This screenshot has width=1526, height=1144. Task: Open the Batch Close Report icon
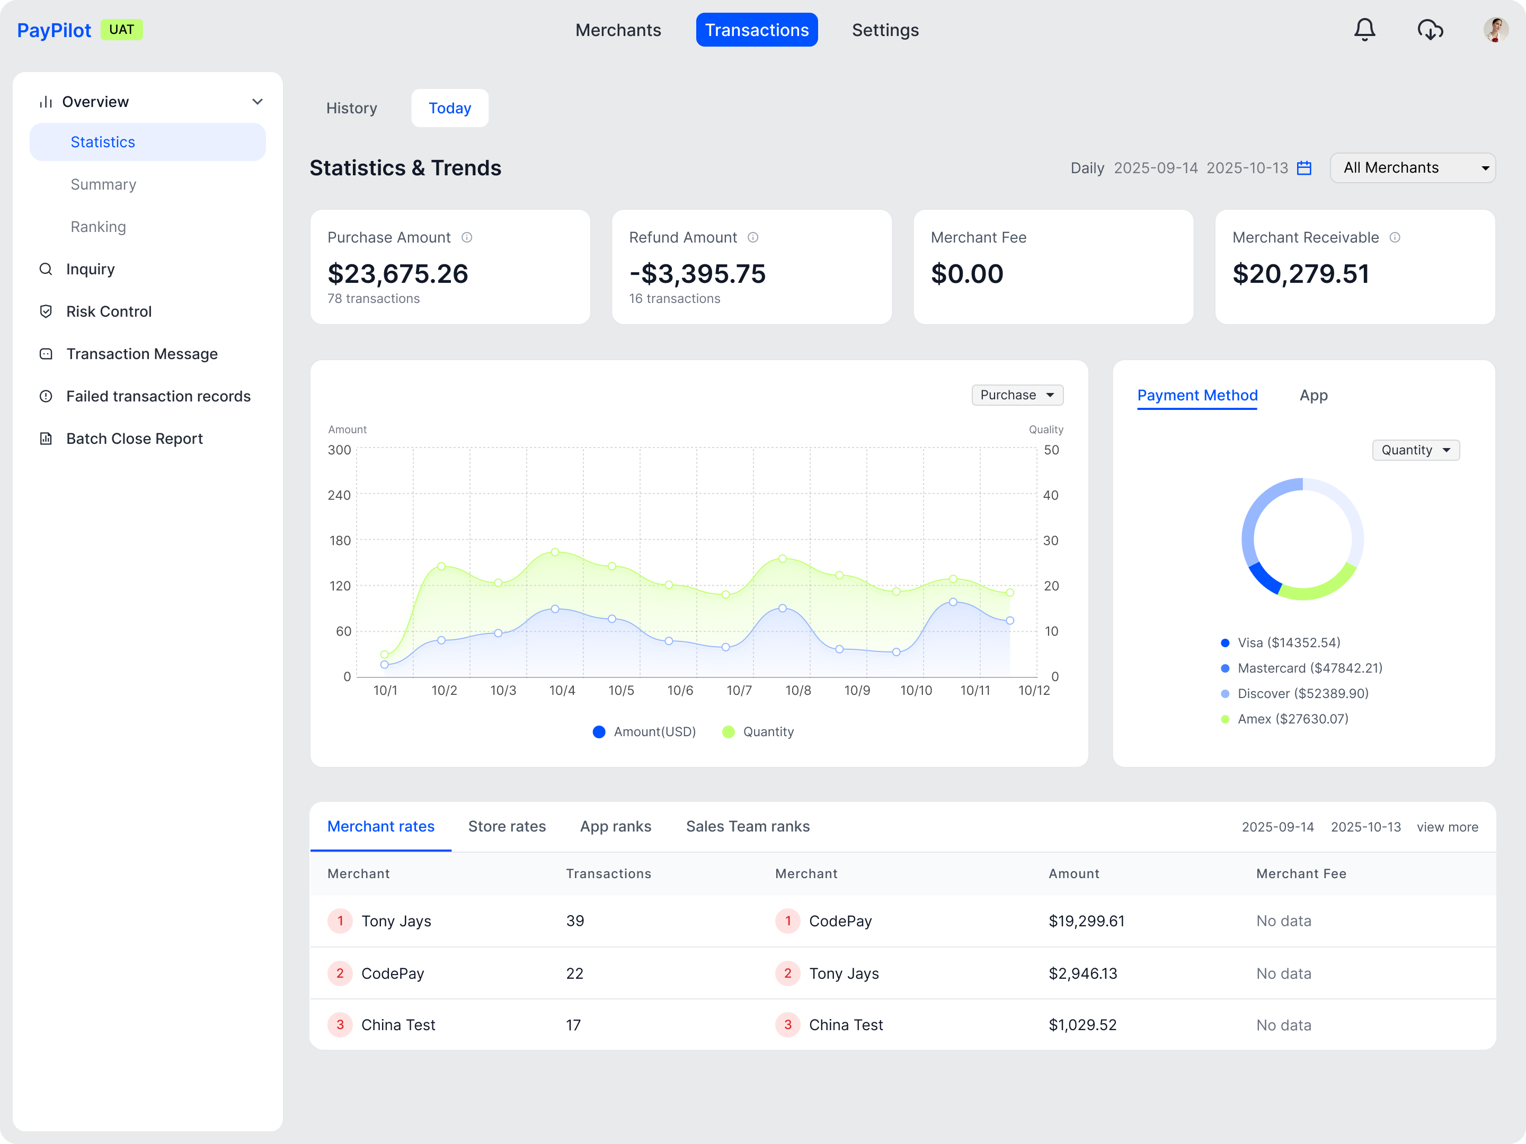[46, 439]
